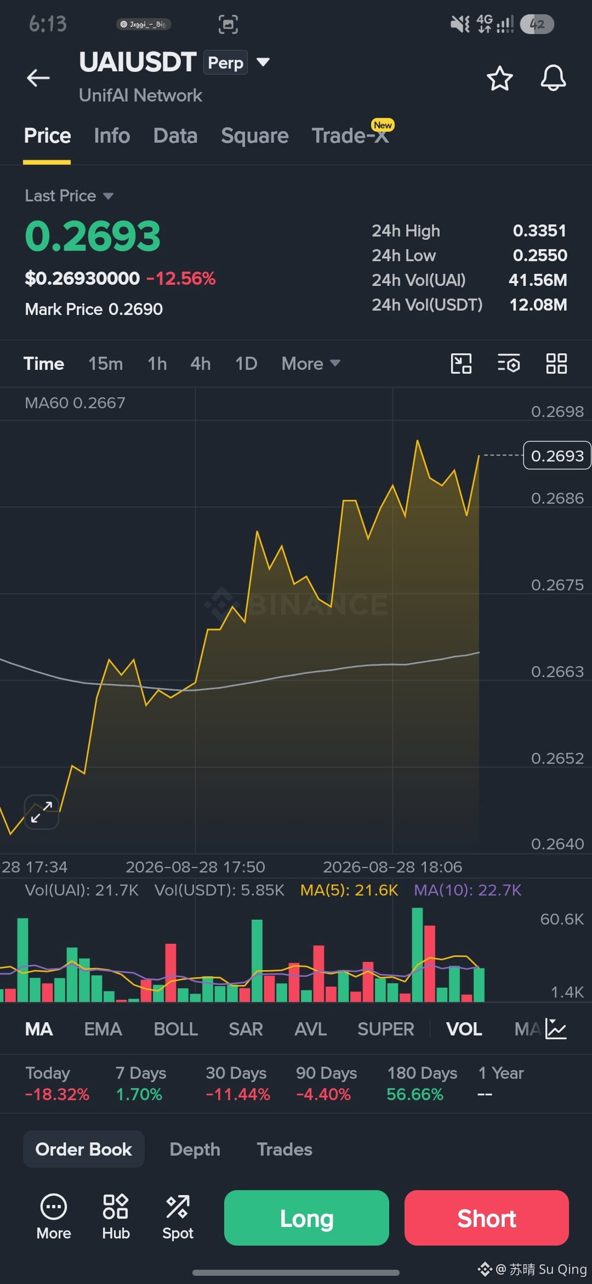Screen dimensions: 592x1284
Task: Tap the muted sound icon in status bar
Action: pos(459,24)
